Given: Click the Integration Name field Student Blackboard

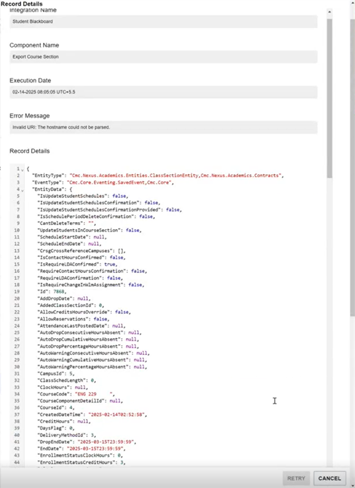Looking at the screenshot, I should click(x=163, y=21).
